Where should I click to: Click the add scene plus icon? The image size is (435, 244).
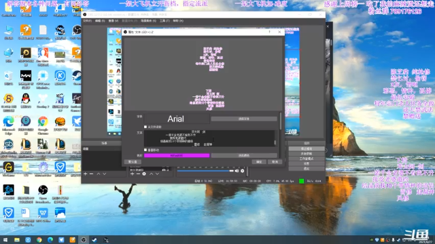pos(86,174)
